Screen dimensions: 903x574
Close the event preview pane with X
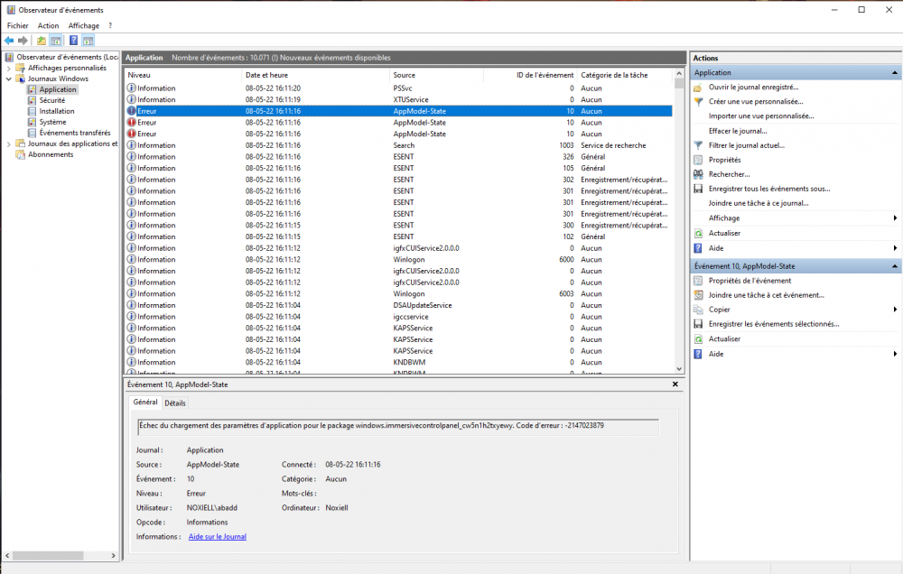(675, 384)
